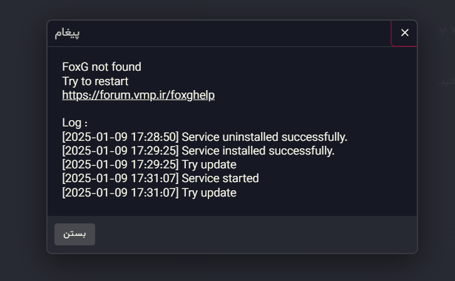
Task: Select the 'Service started' log message
Action: [x=220, y=178]
